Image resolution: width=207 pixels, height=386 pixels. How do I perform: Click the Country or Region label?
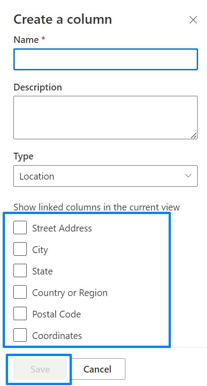pos(70,293)
